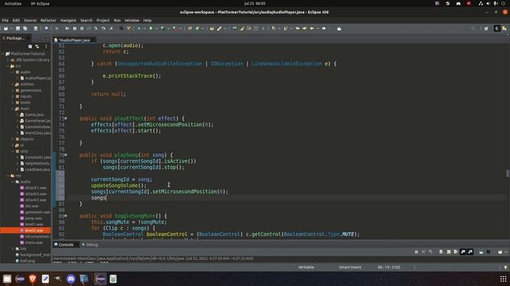The width and height of the screenshot is (510, 286).
Task: Click the Step Return toolbar icon
Action: [x=111, y=29]
